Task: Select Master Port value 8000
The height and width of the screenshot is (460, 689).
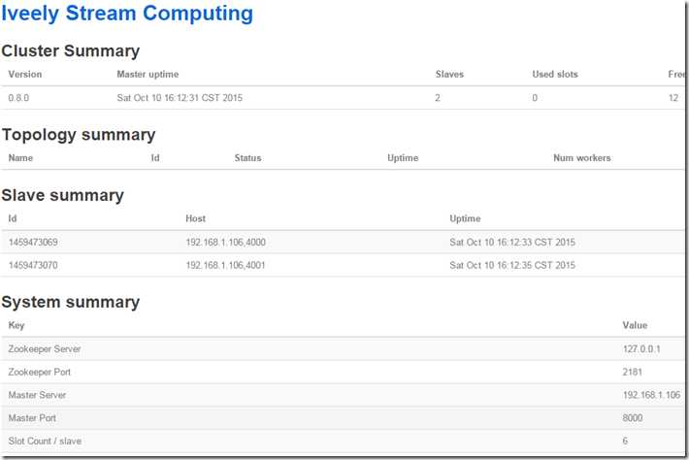Action: (633, 418)
